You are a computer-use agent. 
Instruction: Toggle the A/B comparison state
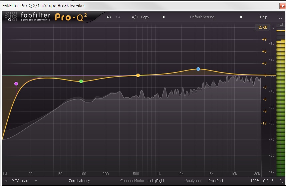point(135,17)
